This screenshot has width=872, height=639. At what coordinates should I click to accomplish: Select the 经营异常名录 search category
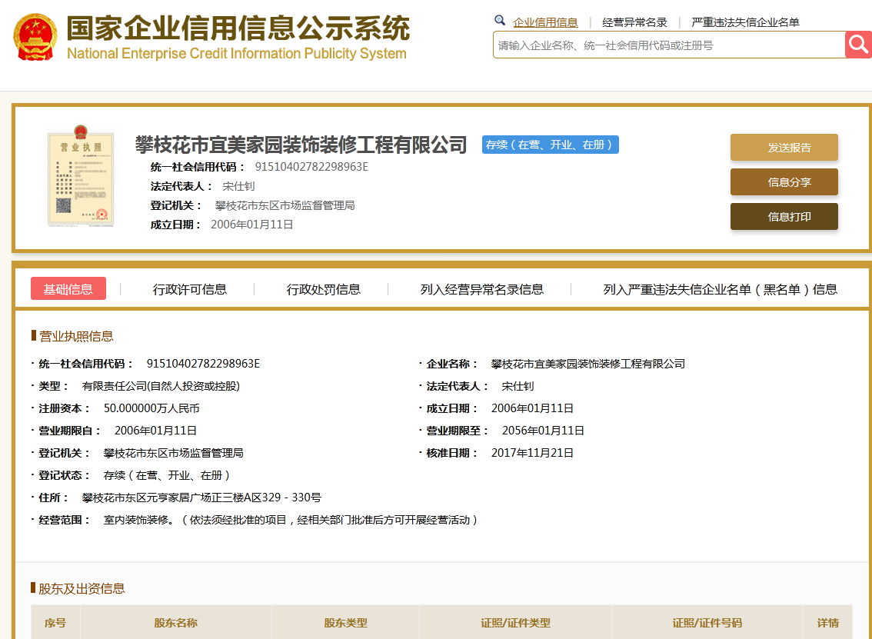pyautogui.click(x=634, y=22)
